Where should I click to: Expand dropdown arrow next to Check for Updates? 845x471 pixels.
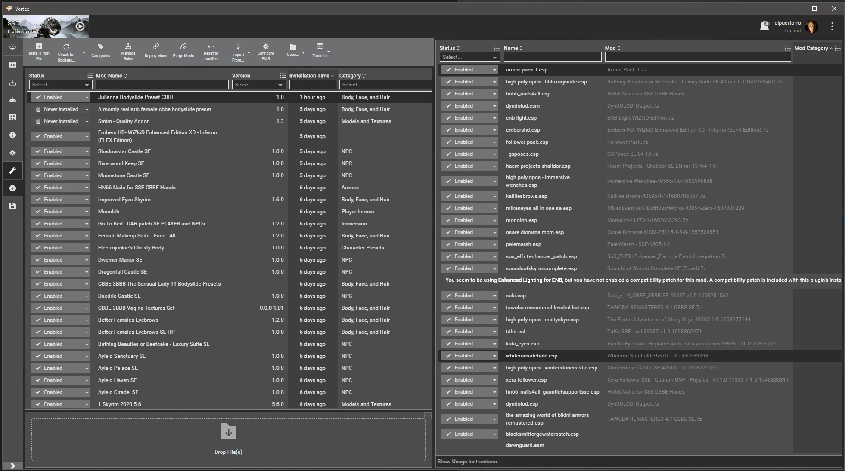[84, 53]
